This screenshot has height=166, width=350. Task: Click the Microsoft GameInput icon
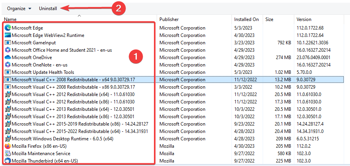(7, 43)
